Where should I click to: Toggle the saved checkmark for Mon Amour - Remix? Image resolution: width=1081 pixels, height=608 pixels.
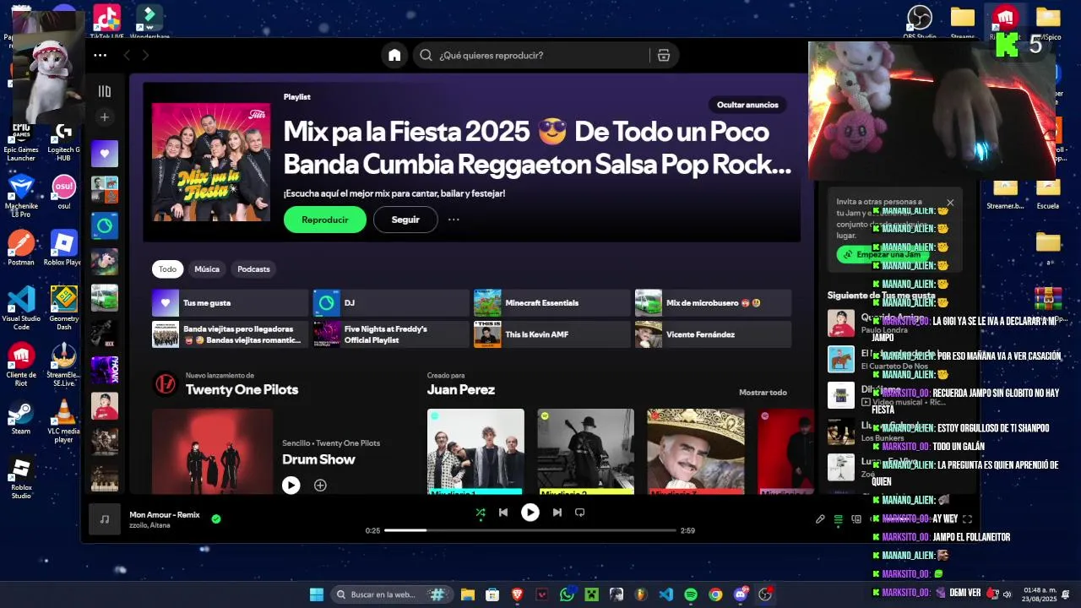click(216, 519)
